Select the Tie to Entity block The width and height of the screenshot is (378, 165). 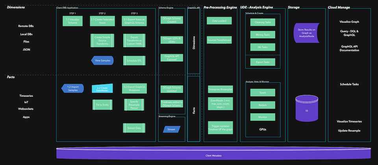102,105
